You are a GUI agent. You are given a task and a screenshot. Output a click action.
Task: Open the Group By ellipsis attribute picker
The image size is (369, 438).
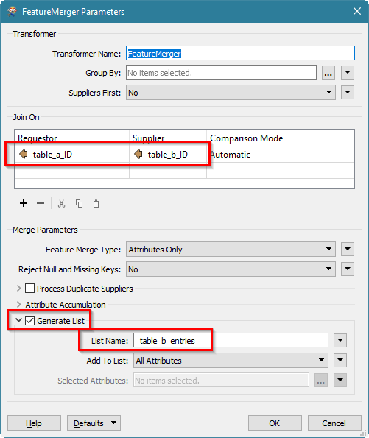(328, 73)
